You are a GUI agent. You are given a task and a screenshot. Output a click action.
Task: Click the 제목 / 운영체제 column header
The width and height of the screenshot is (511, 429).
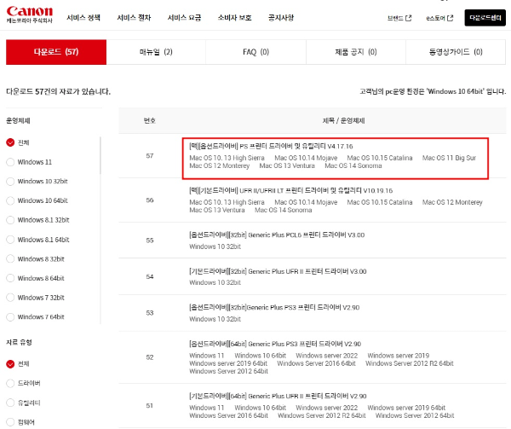click(343, 121)
